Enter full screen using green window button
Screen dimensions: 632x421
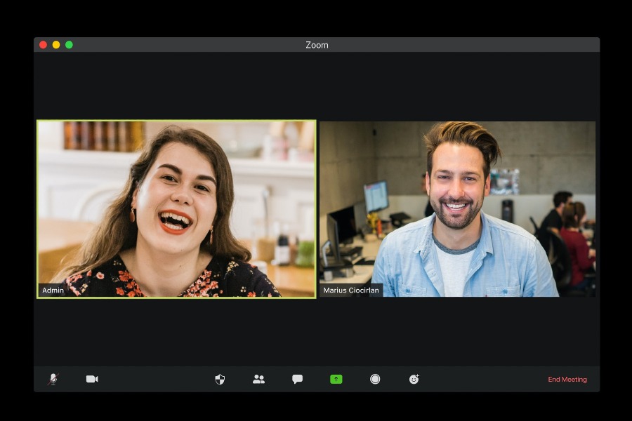pos(69,45)
